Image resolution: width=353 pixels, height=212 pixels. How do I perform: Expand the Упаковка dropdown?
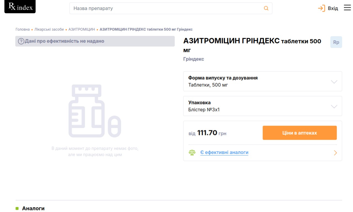tap(334, 107)
